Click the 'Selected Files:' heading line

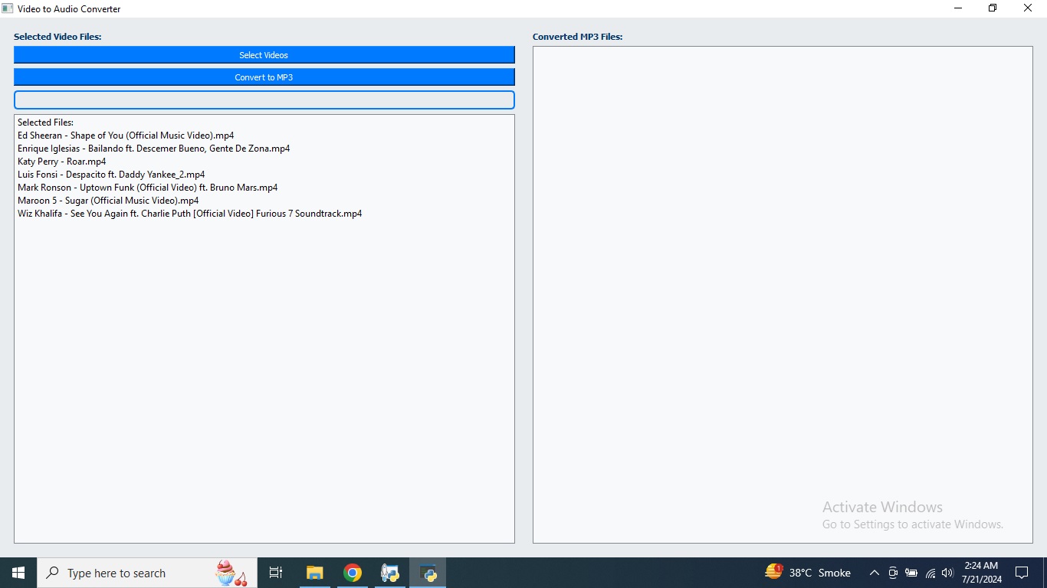click(45, 122)
